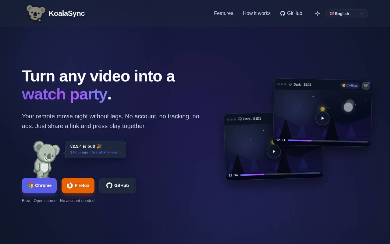Open the Features nav link
The height and width of the screenshot is (244, 390).
pyautogui.click(x=224, y=13)
